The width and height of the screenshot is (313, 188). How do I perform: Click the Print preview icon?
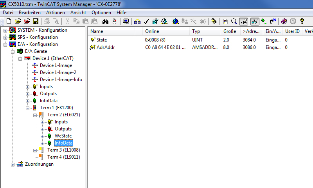56,21
